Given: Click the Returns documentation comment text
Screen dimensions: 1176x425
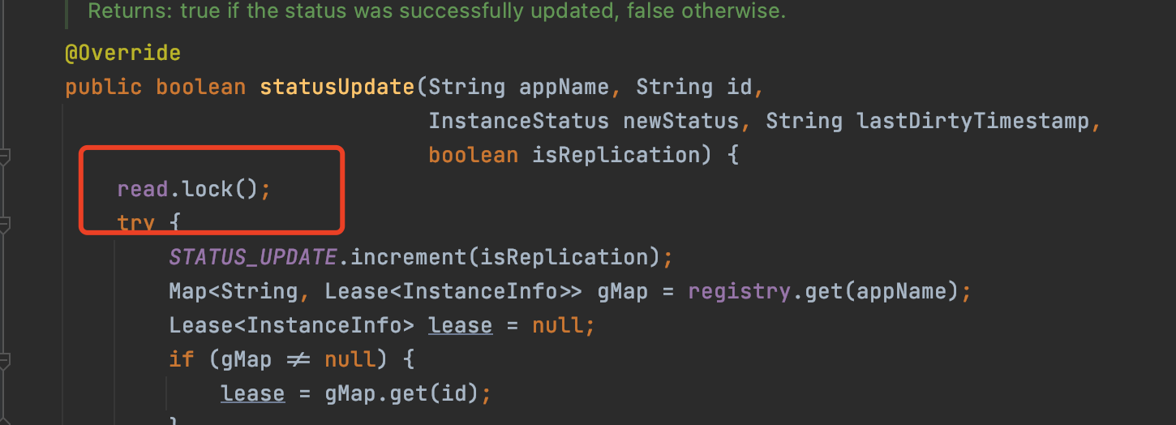Looking at the screenshot, I should click(436, 12).
